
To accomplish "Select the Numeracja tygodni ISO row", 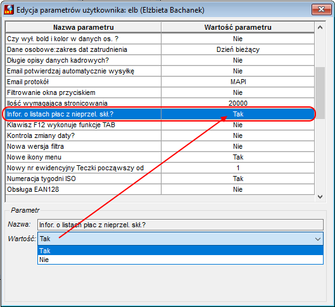I will (160, 179).
